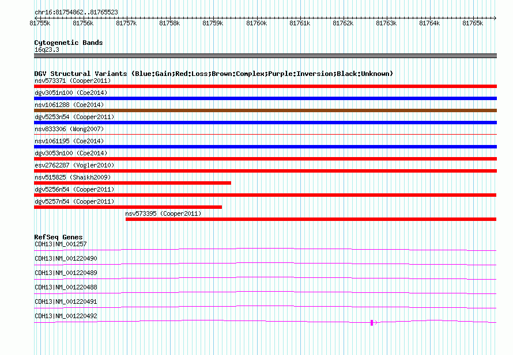Click the magenta exon block on NM_001220492
Image resolution: width=513 pixels, height=355 pixels.
point(372,323)
